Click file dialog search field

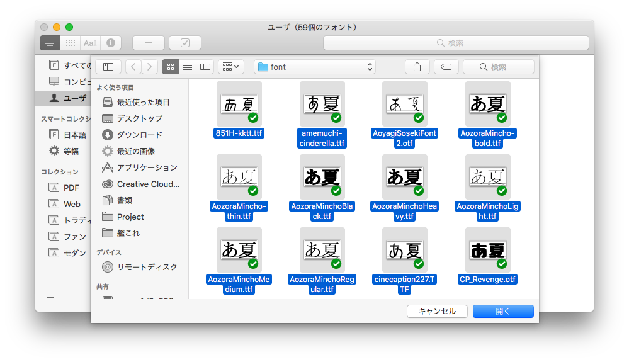[499, 67]
